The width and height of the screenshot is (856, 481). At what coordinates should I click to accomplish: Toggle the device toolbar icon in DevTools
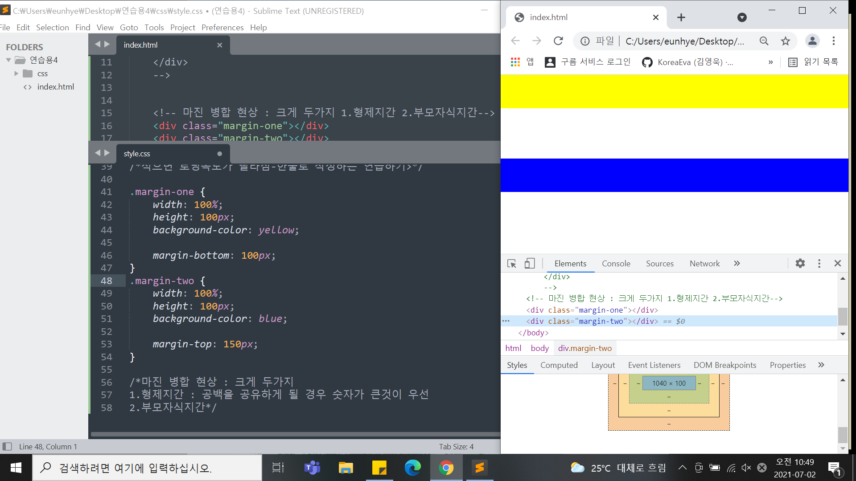[x=529, y=264]
